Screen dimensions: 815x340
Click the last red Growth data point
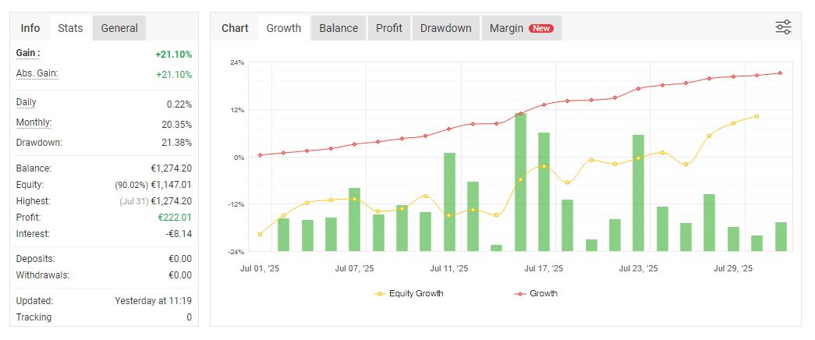click(781, 73)
